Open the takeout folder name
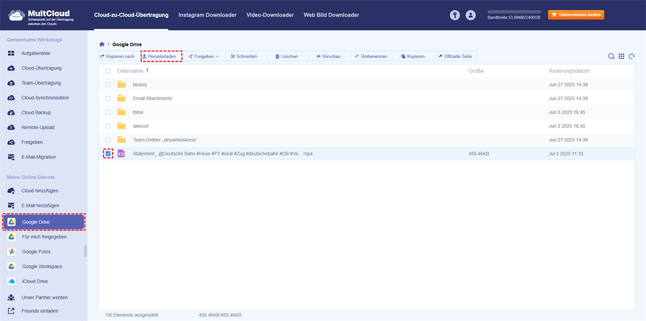This screenshot has width=646, height=321. point(141,125)
